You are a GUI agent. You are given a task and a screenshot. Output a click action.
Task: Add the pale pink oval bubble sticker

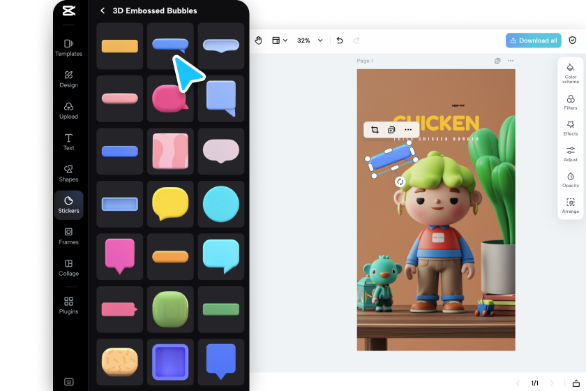pos(221,152)
